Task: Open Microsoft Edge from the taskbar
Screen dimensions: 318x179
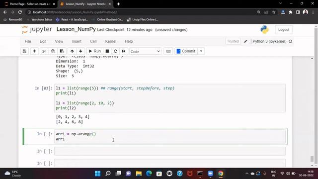Action: click(149, 174)
